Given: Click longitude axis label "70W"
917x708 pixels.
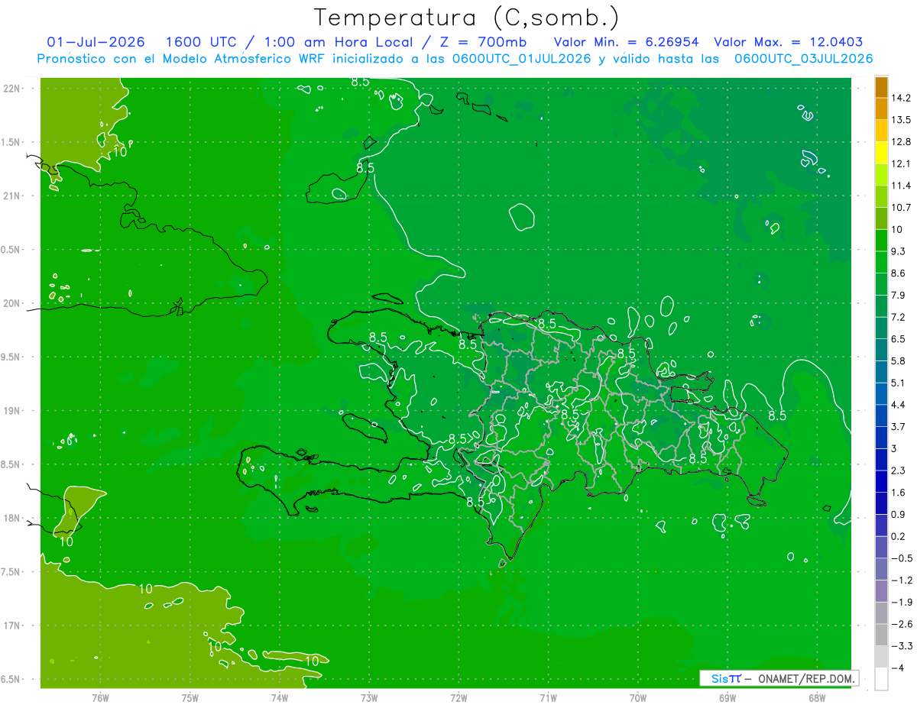Looking at the screenshot, I should tap(637, 697).
